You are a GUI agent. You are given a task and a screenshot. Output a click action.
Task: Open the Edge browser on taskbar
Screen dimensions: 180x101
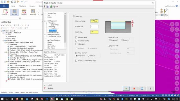point(47,99)
